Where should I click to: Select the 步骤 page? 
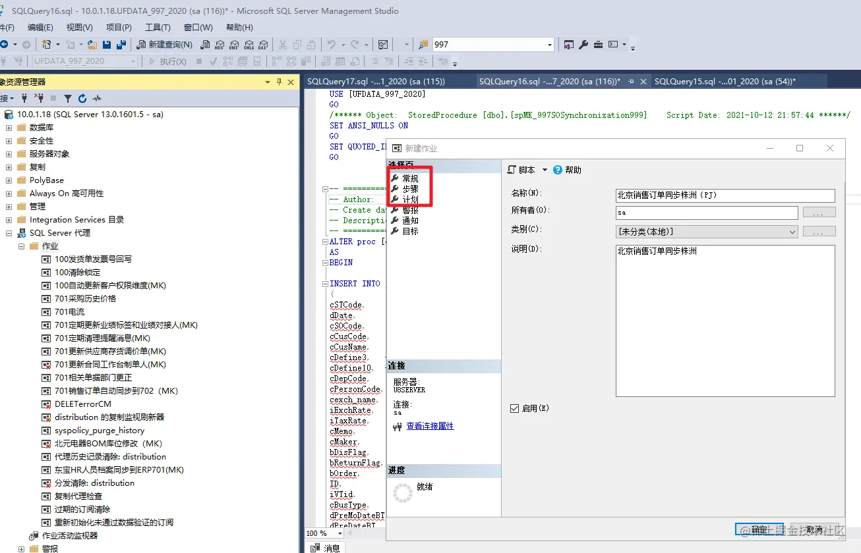point(410,189)
